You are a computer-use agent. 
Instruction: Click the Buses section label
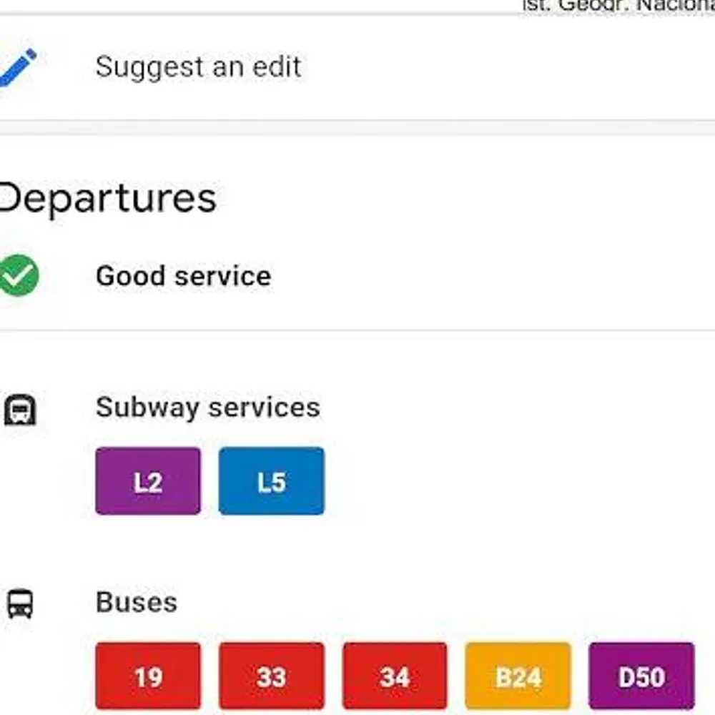pyautogui.click(x=137, y=603)
